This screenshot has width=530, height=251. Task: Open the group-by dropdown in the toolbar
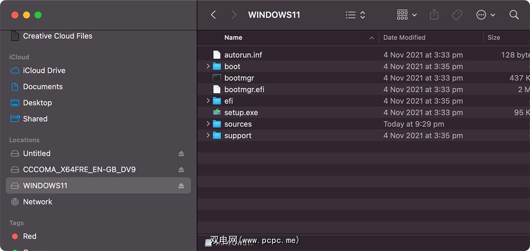407,15
